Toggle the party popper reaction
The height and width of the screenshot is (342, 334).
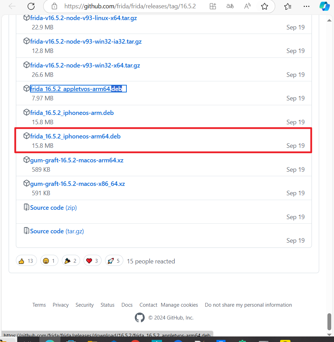[x=71, y=261]
